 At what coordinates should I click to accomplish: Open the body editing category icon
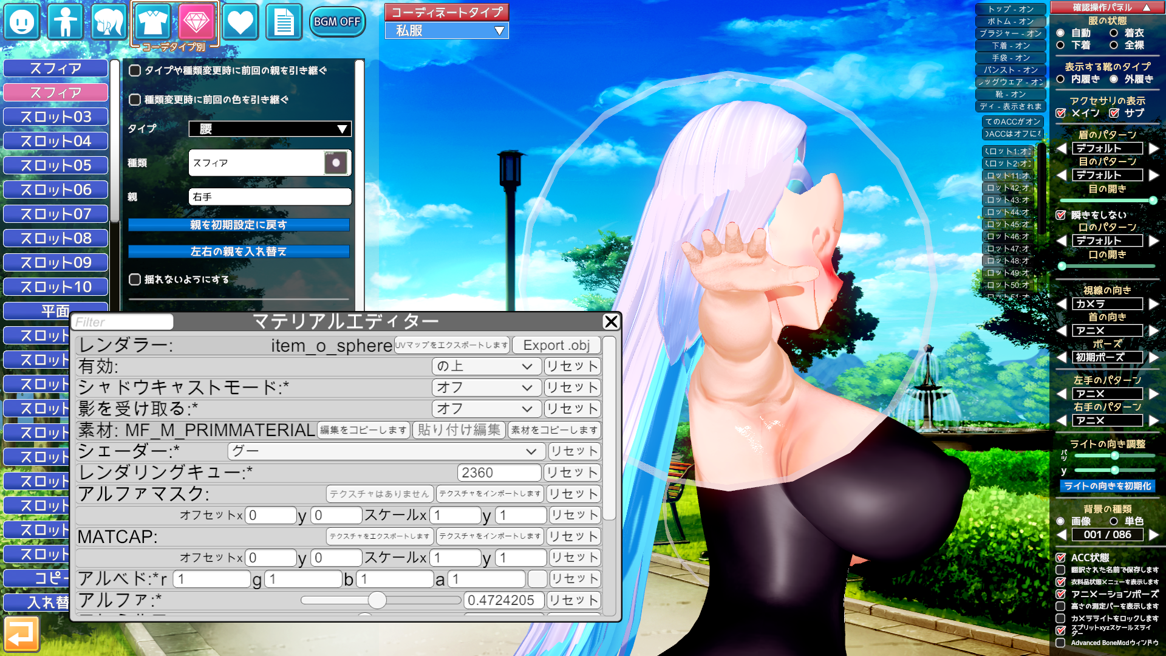click(x=65, y=22)
